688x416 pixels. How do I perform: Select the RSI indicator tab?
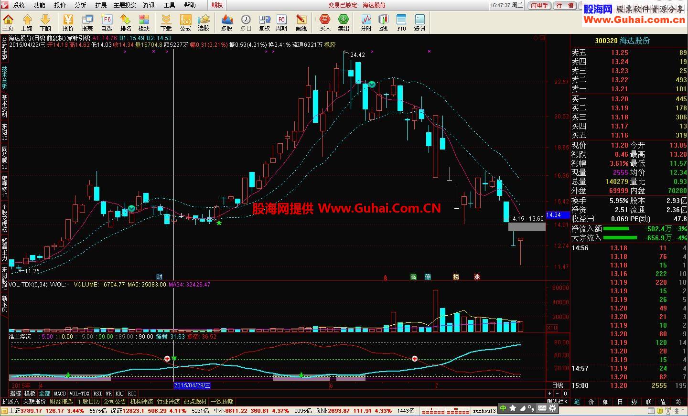coord(97,394)
